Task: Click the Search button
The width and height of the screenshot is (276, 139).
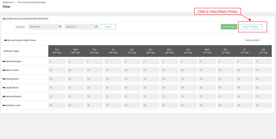Action: click(x=108, y=27)
